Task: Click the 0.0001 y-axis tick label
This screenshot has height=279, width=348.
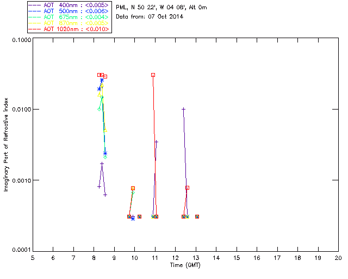Action: (22, 250)
